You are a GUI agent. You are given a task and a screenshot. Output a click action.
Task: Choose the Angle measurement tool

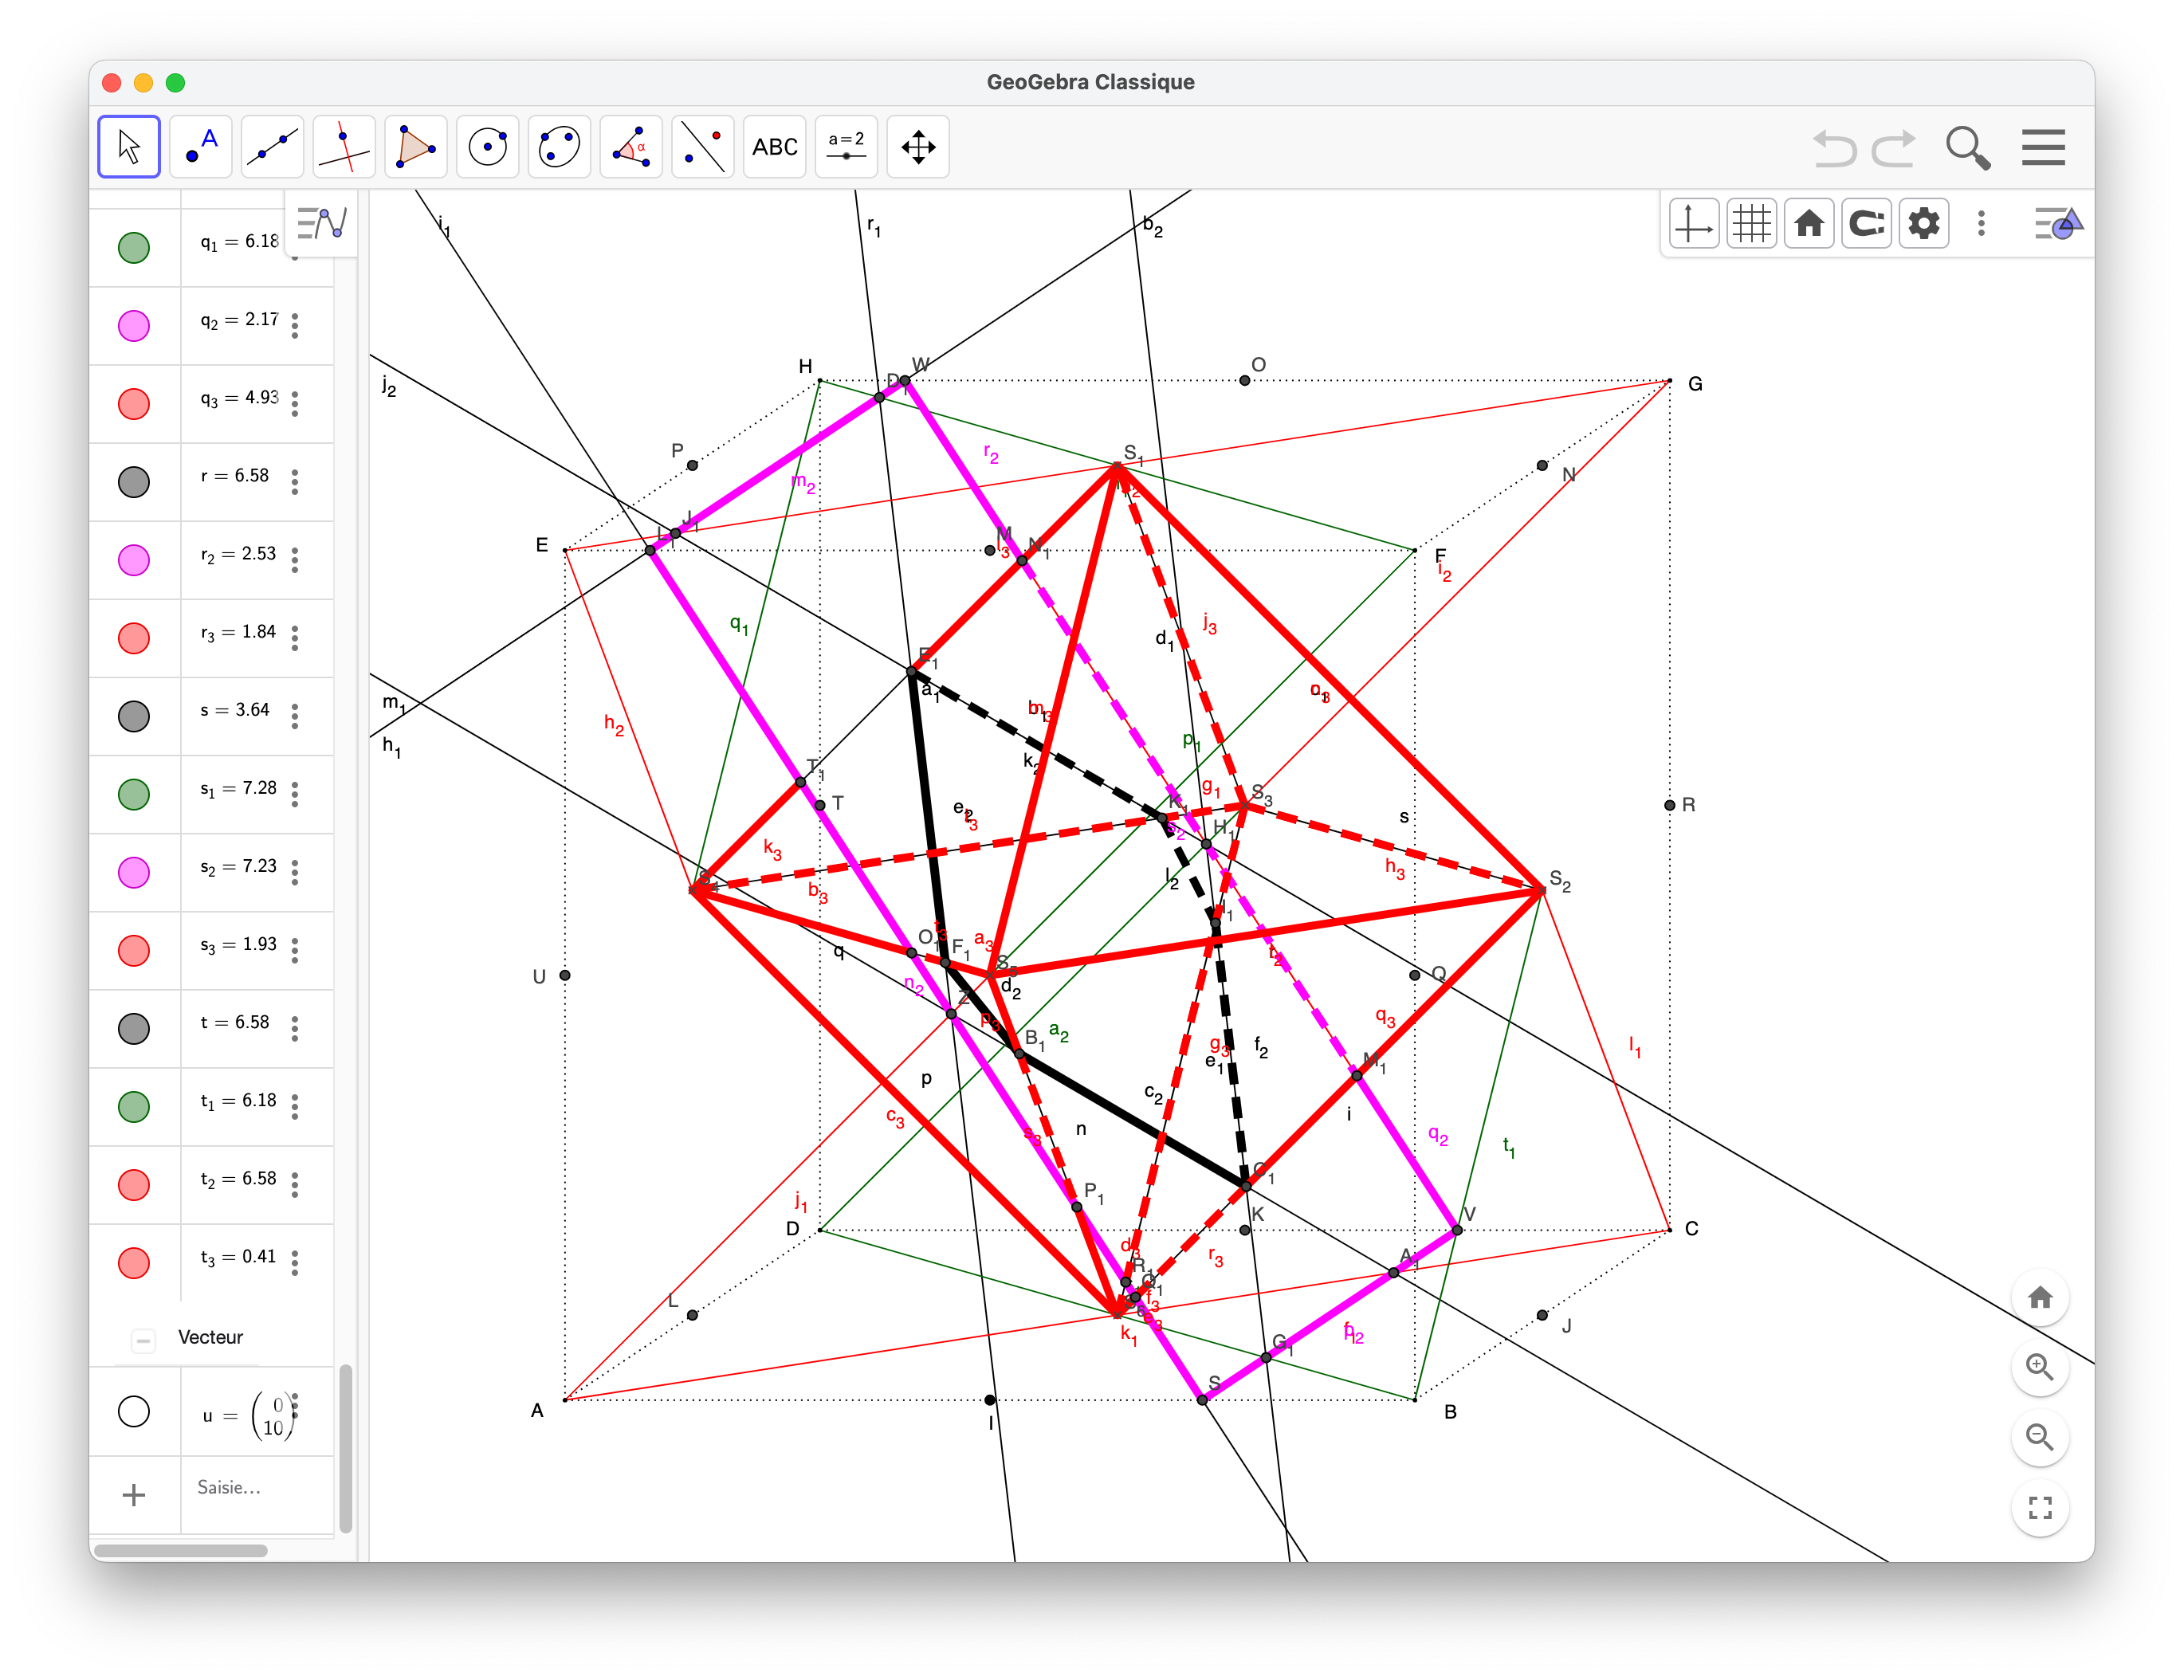tap(631, 147)
